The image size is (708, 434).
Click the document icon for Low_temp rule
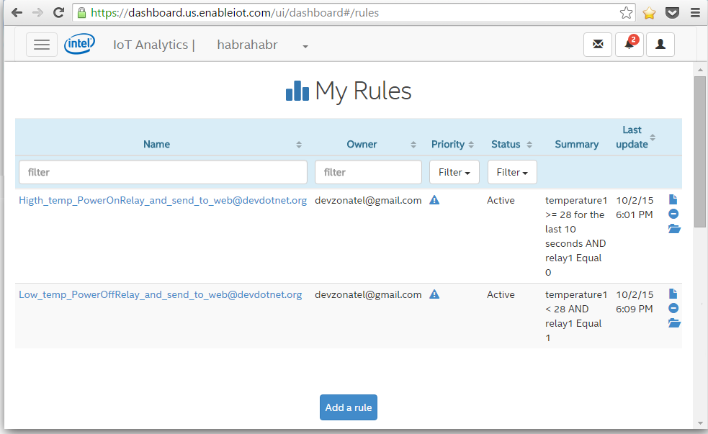[x=673, y=294]
